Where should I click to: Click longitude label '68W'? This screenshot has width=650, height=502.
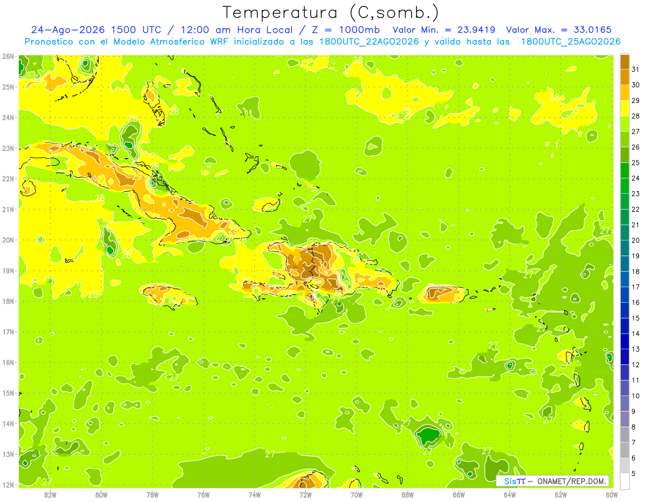(408, 494)
